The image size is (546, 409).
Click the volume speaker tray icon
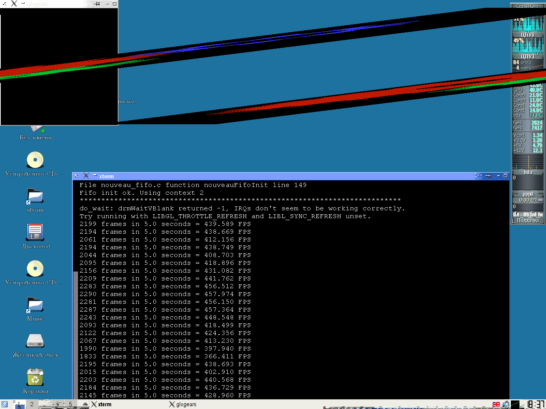[506, 404]
